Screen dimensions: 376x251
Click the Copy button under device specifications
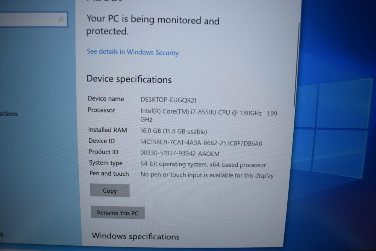(110, 190)
